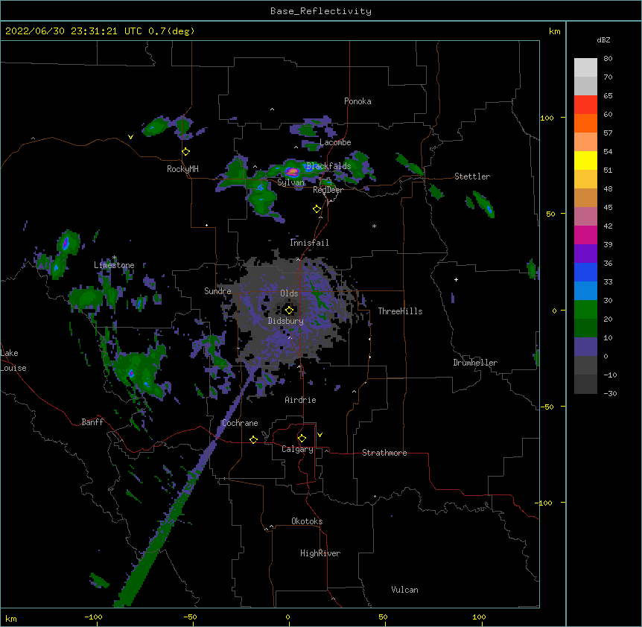This screenshot has width=642, height=627.
Task: Click the yellow station marker above RockyMH
Action: click(x=186, y=152)
